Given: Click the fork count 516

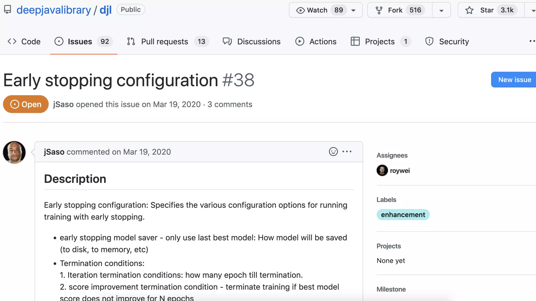Looking at the screenshot, I should coord(415,10).
